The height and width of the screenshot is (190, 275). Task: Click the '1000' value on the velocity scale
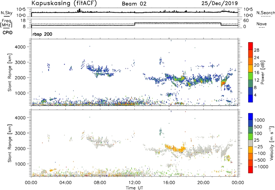tap(259, 120)
